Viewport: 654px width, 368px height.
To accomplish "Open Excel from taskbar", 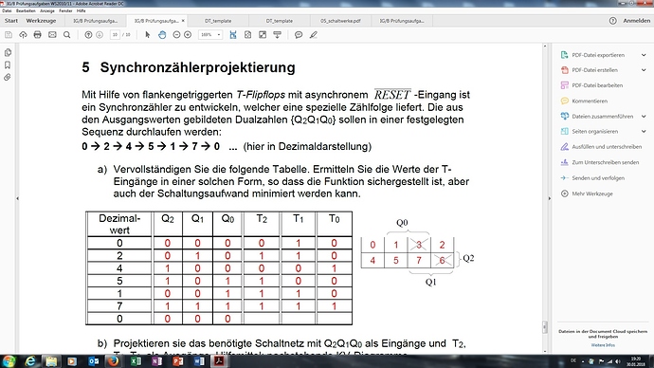I will 136,361.
